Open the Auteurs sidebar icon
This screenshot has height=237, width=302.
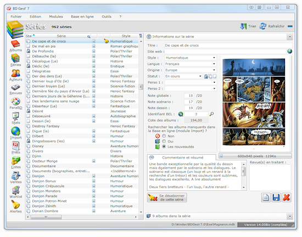click(15, 75)
